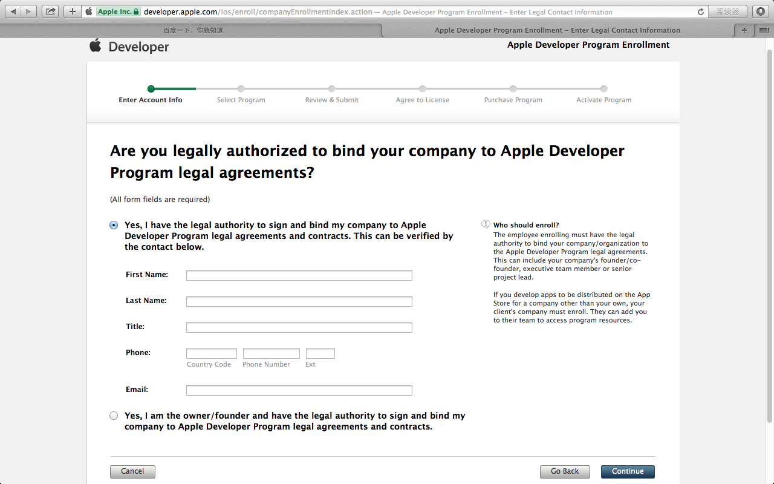774x484 pixels.
Task: Go back using Safari's back arrow
Action: tap(13, 11)
